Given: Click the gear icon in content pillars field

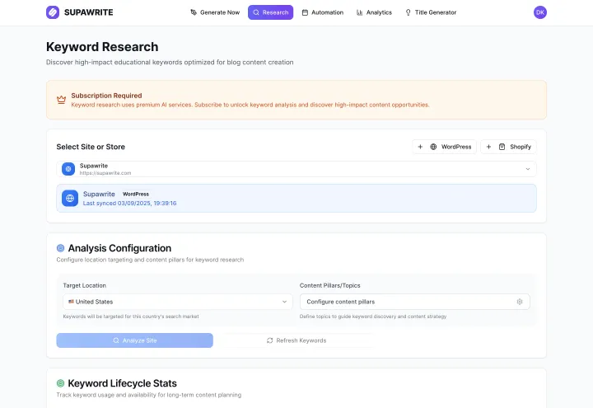Looking at the screenshot, I should [x=520, y=302].
